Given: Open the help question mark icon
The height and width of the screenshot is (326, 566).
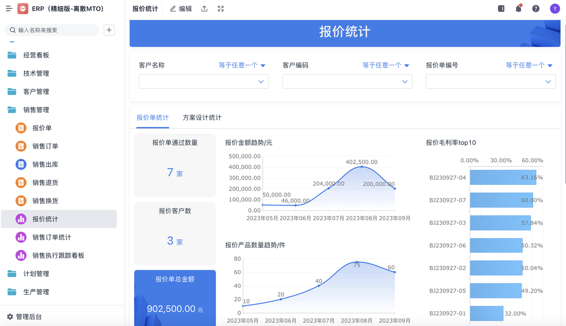Looking at the screenshot, I should point(536,8).
